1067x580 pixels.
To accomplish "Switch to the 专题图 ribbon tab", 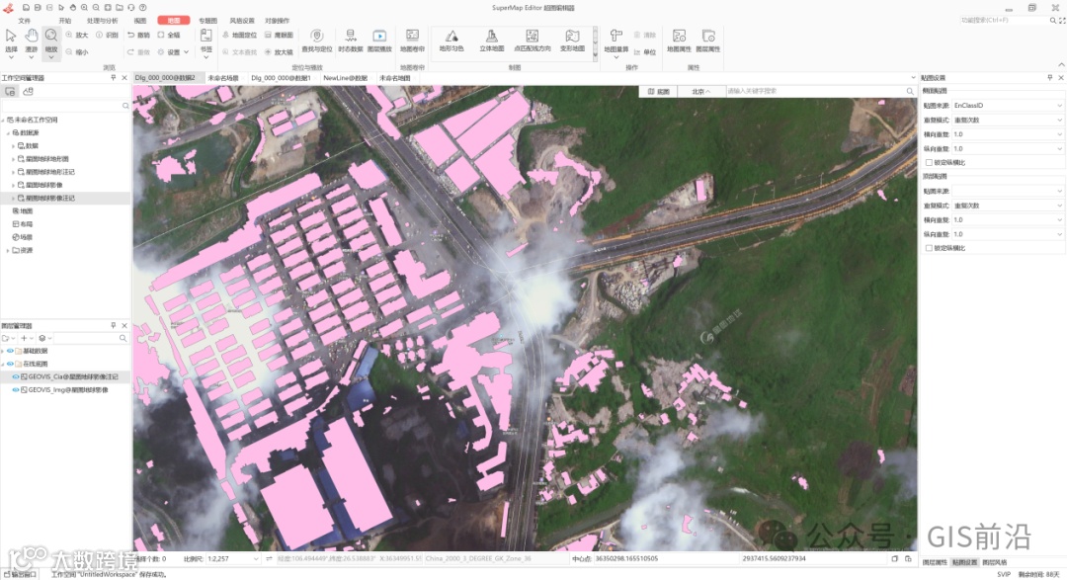I will (x=207, y=20).
